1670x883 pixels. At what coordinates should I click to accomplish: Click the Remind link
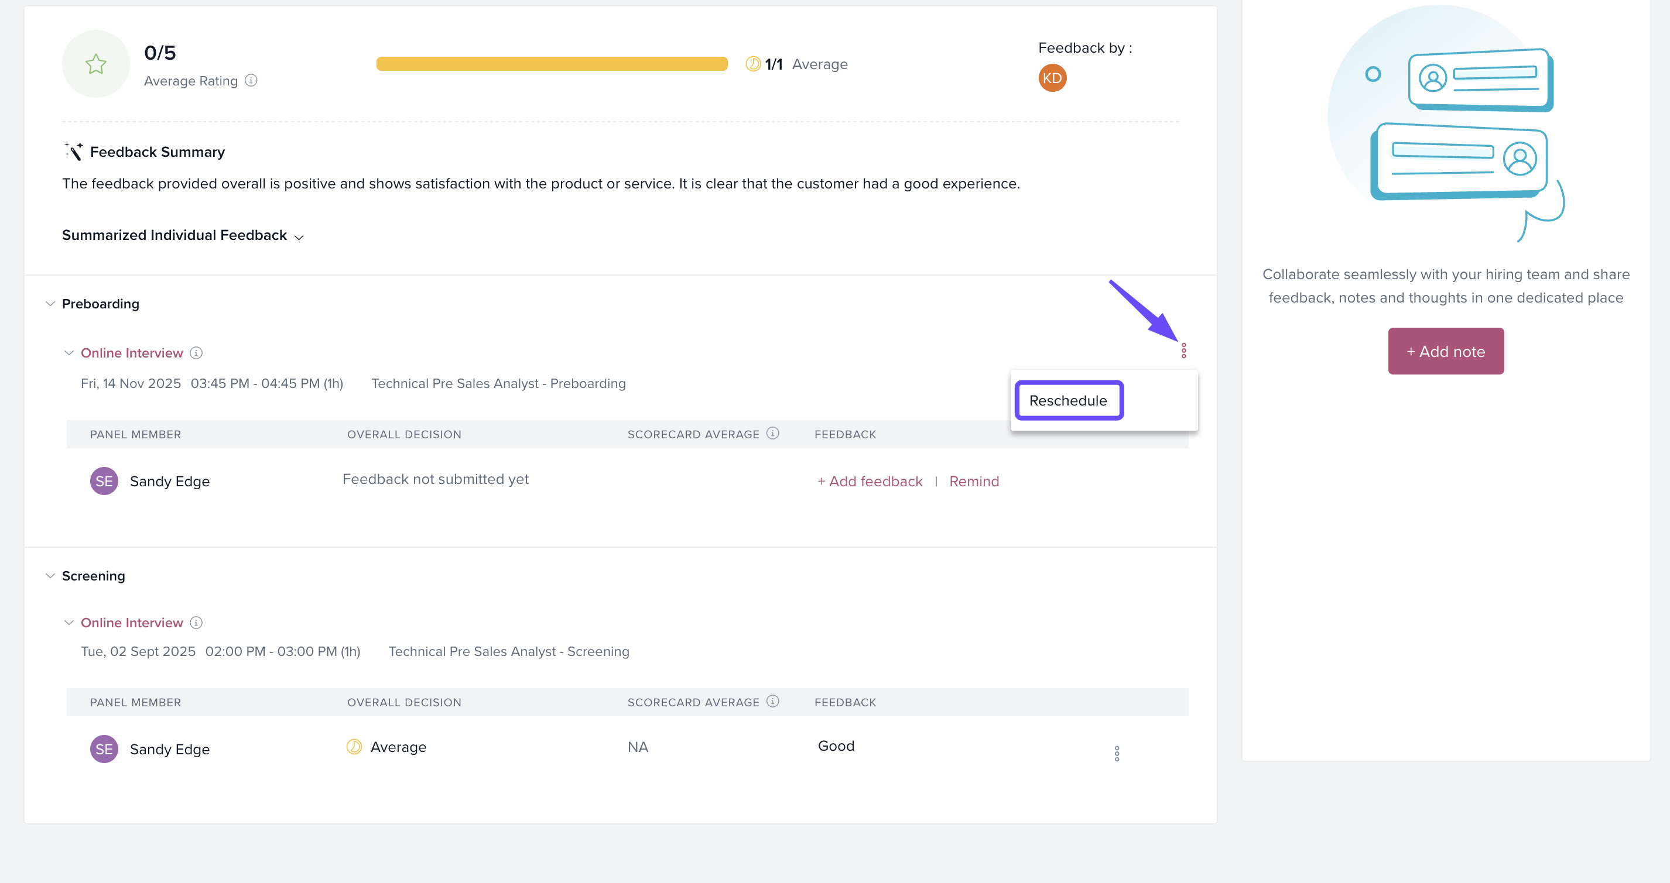[x=974, y=482]
